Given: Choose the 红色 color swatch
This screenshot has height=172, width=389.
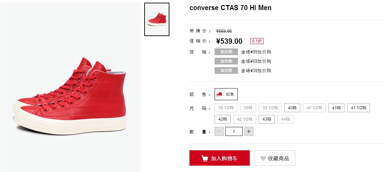Looking at the screenshot, I should (x=226, y=94).
